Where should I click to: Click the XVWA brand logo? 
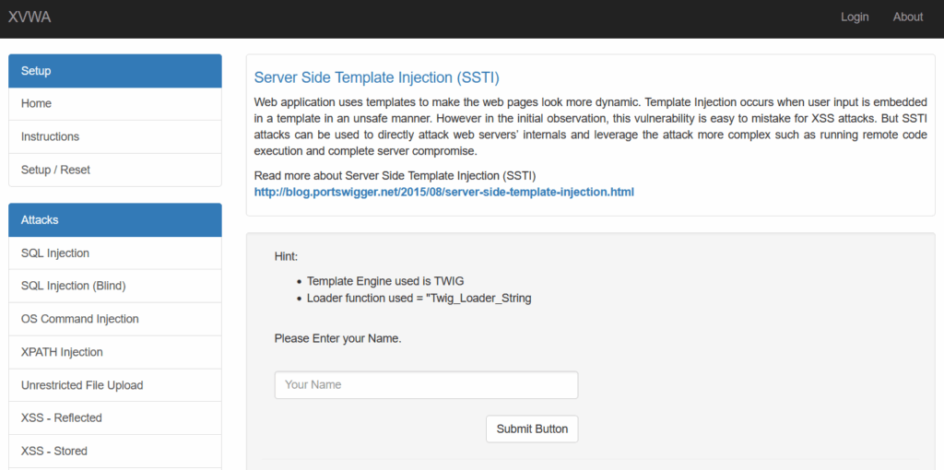tap(29, 17)
